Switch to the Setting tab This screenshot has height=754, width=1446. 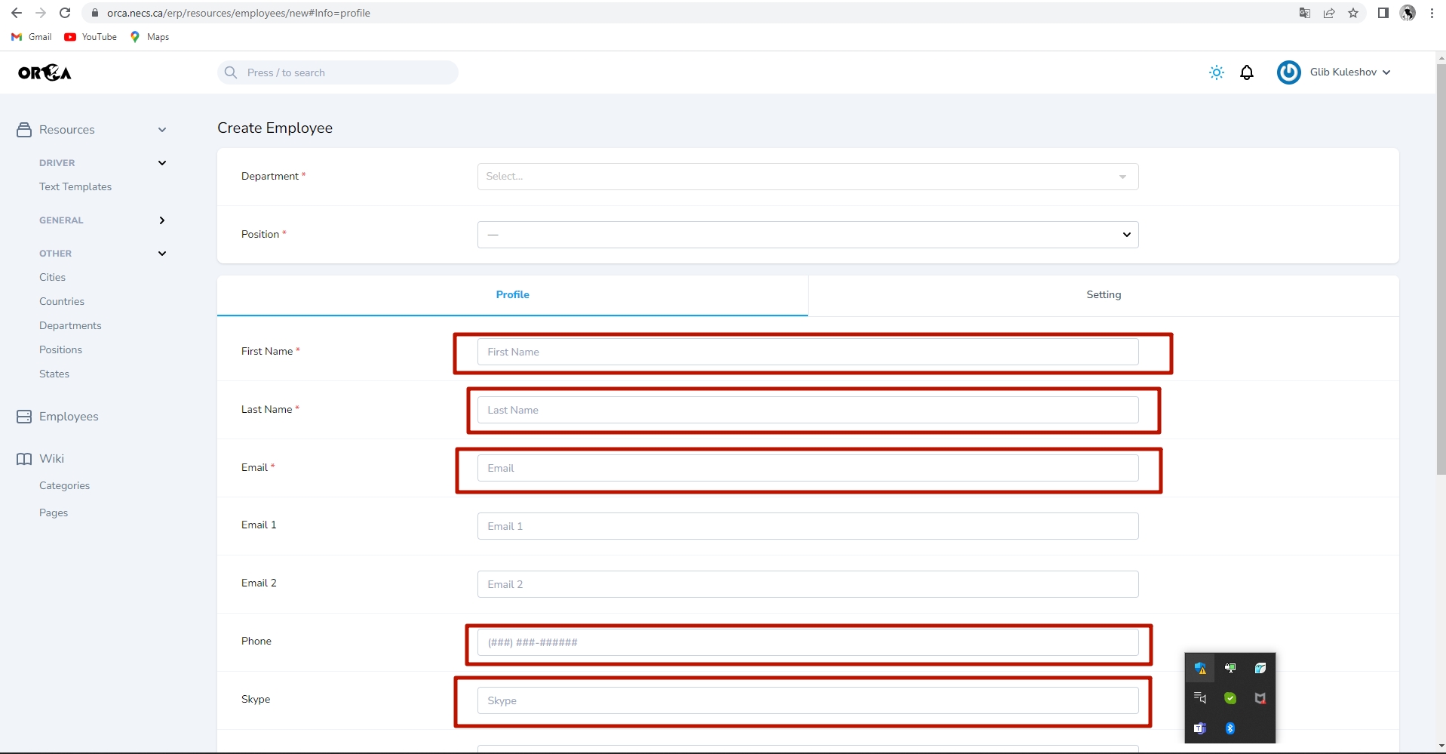[x=1104, y=295]
